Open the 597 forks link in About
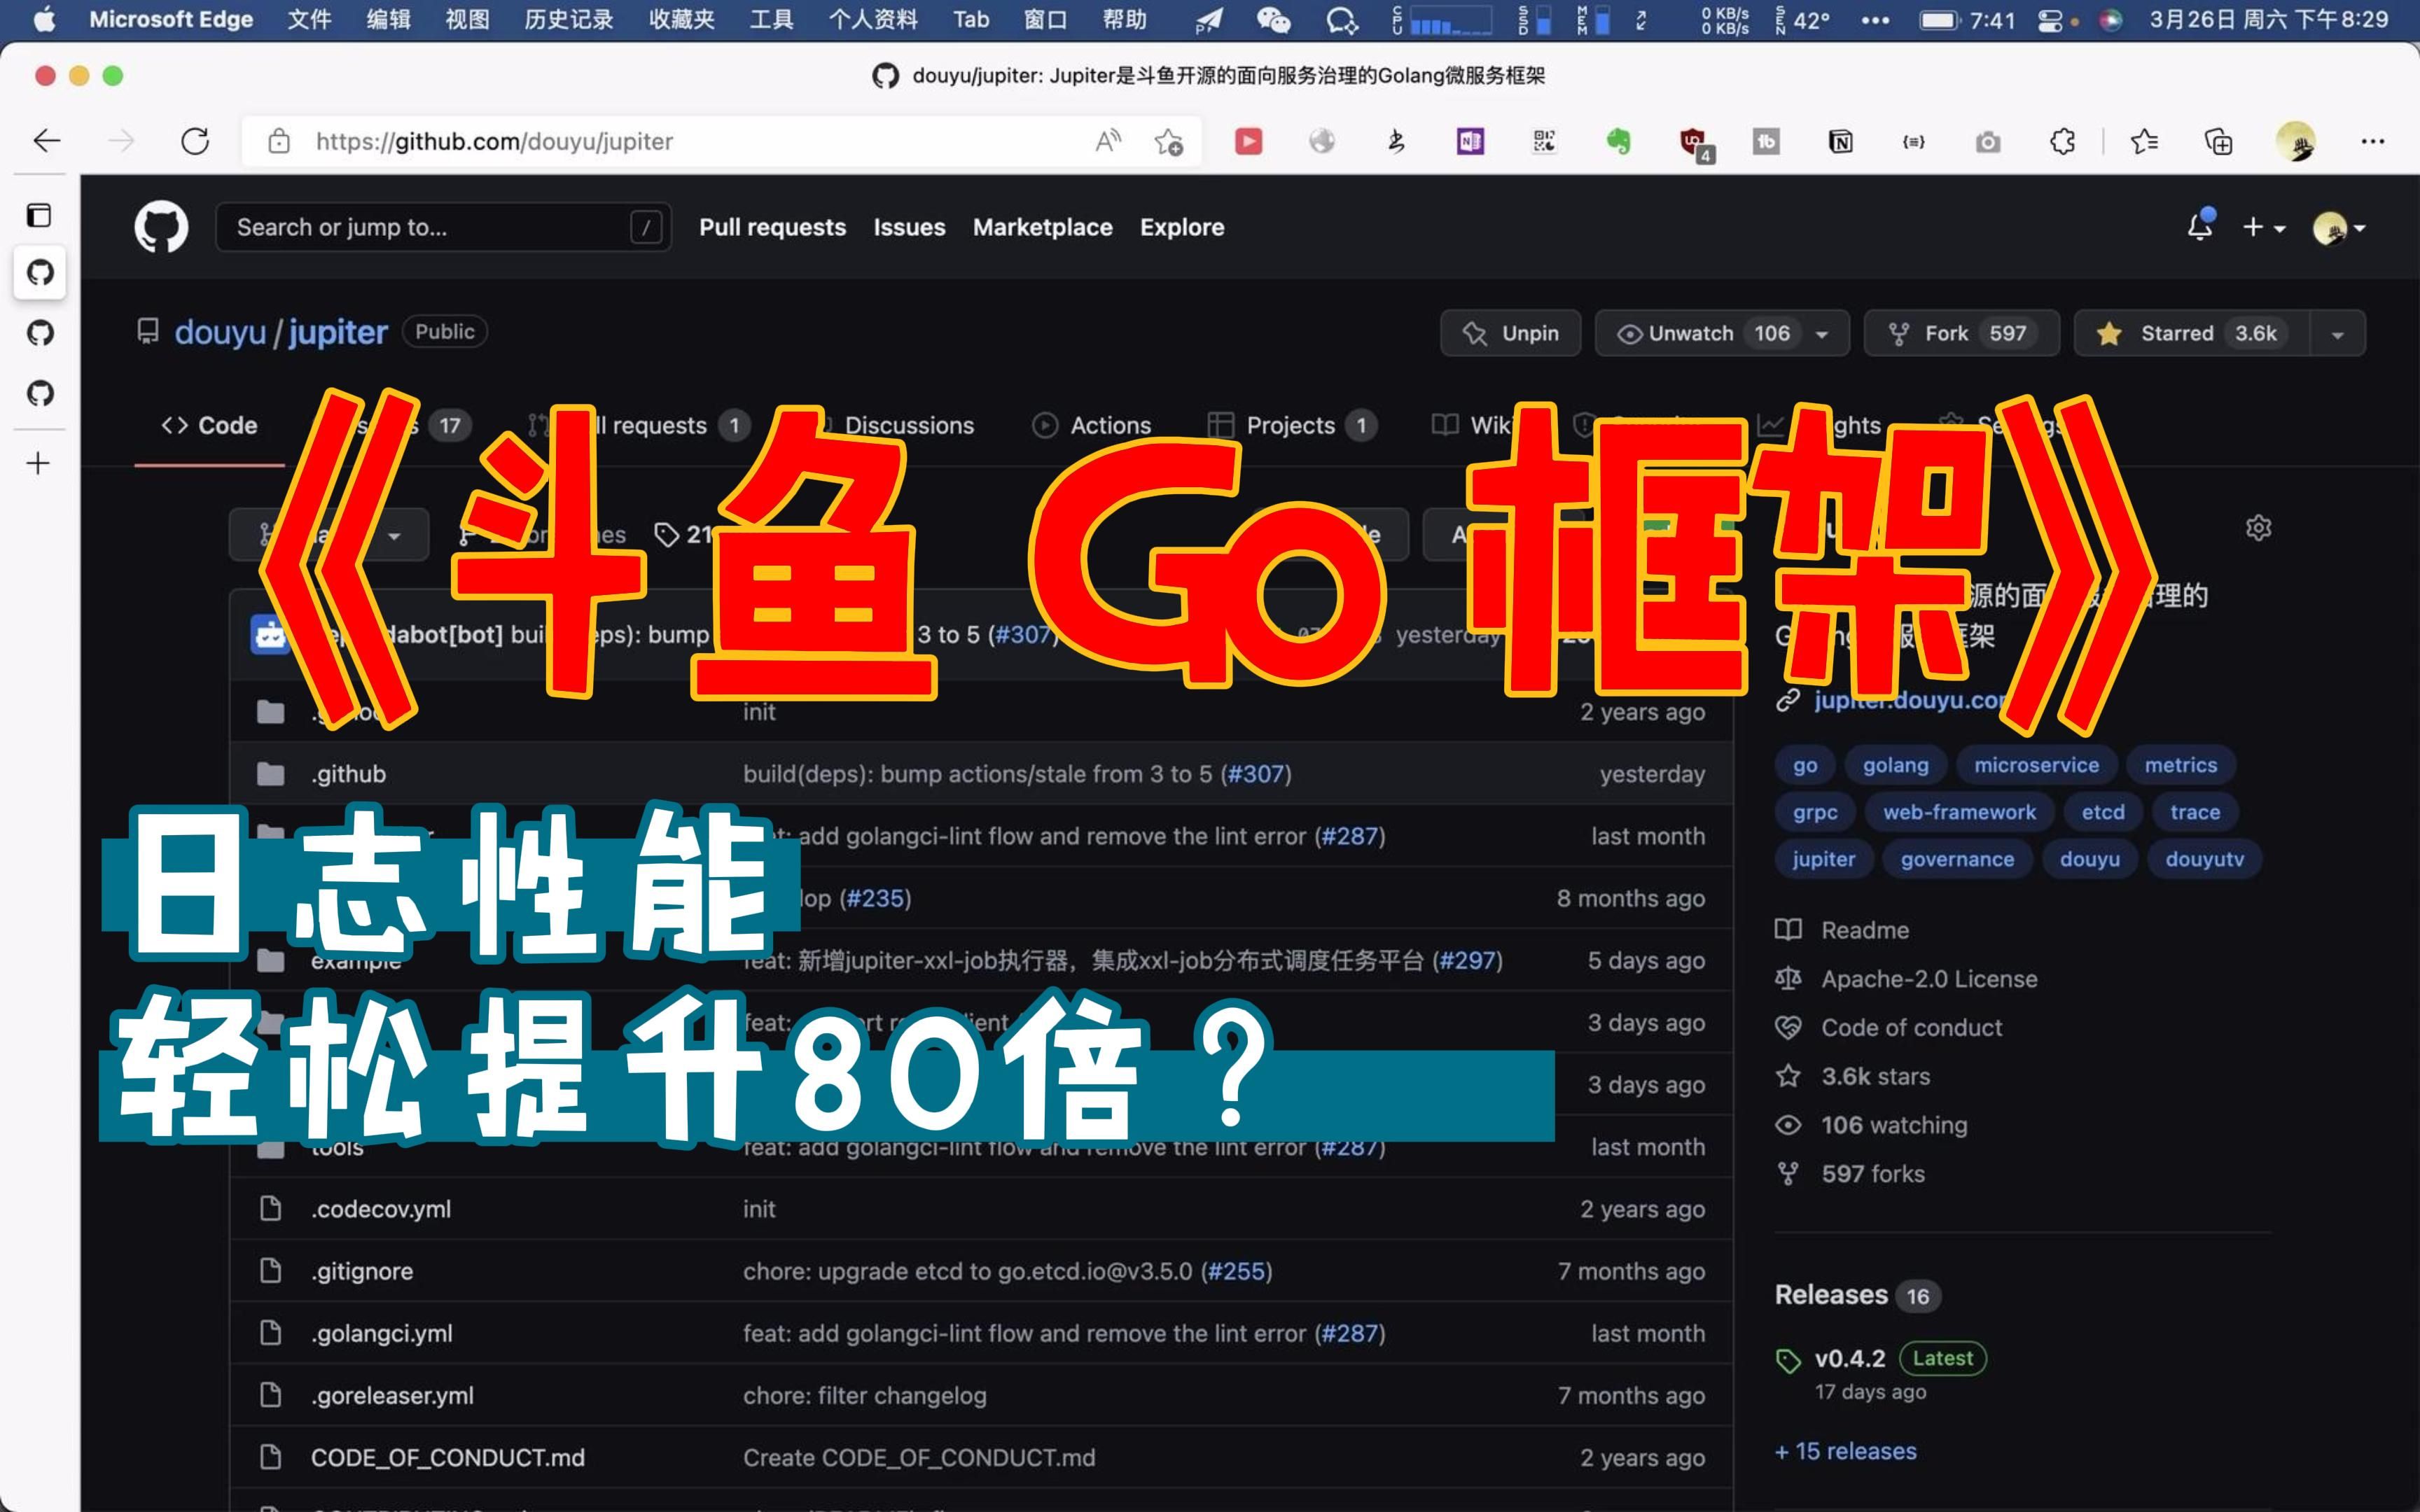 click(x=1872, y=1174)
